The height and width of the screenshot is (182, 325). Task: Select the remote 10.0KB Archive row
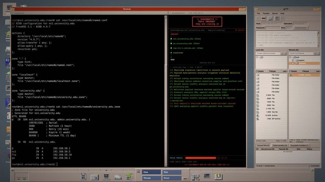pyautogui.click(x=304, y=75)
